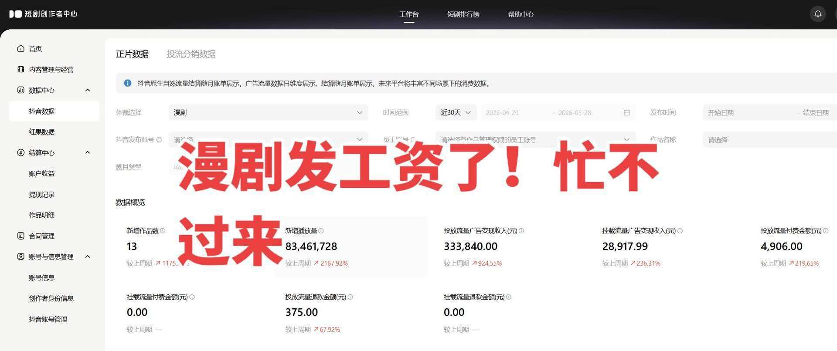The image size is (837, 351).
Task: Open the notification bell icon
Action: point(818,14)
